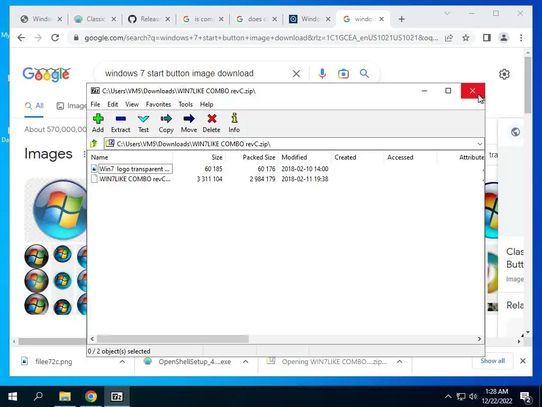Click Chrome back navigation arrow
Screen dimensions: 542x407
click(21, 38)
